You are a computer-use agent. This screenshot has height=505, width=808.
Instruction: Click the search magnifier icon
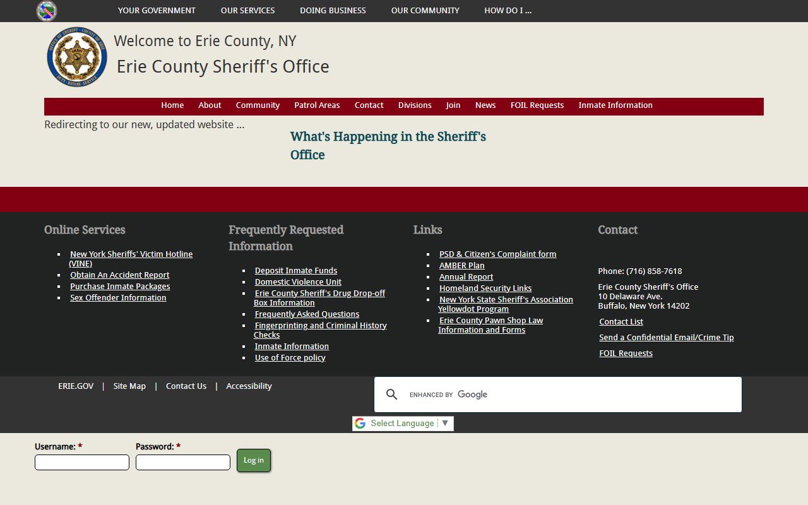pyautogui.click(x=392, y=395)
